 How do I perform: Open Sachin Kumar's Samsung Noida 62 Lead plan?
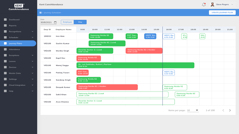click(107, 43)
